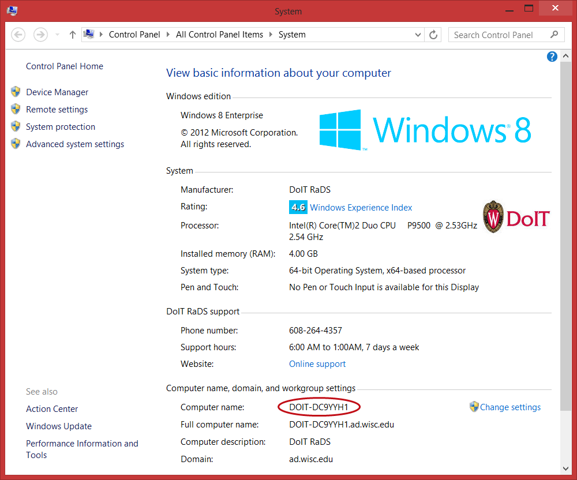
Task: Go up one level with the Up arrow
Action: [73, 35]
